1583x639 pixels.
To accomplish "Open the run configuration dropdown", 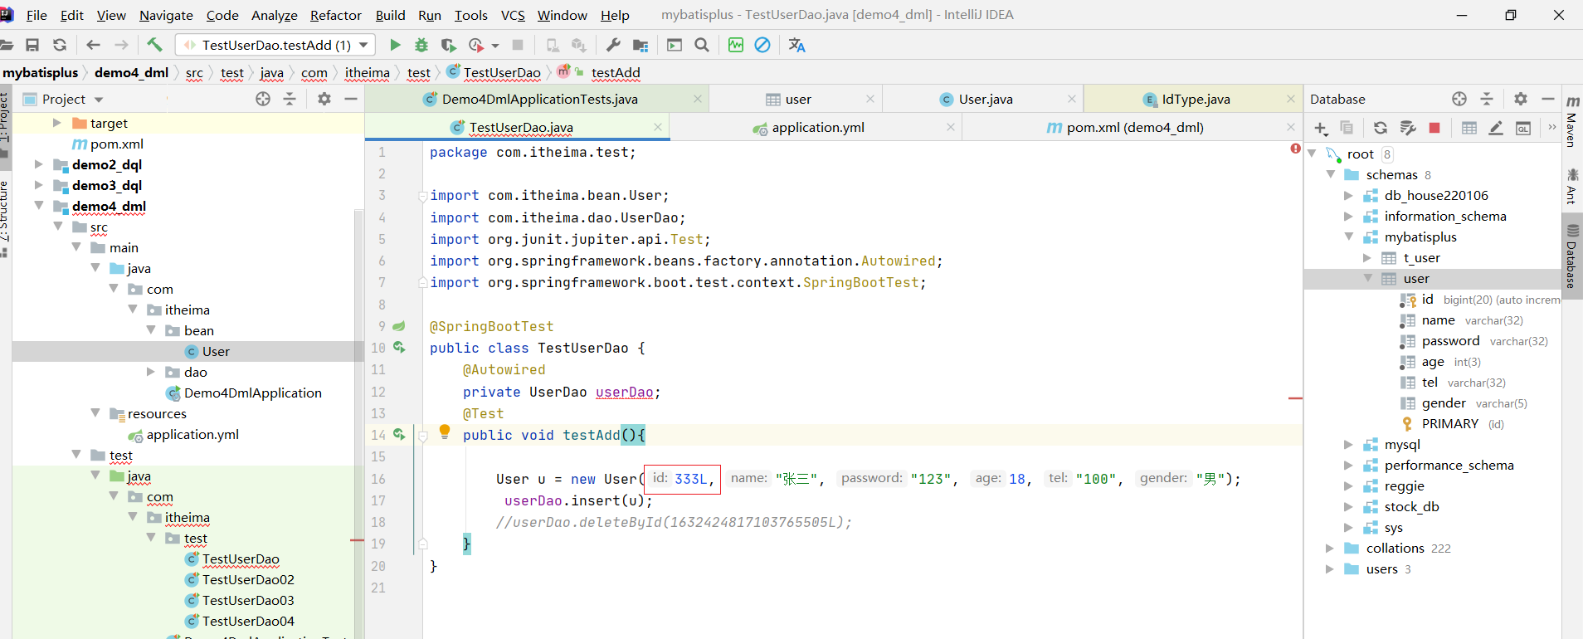I will [x=363, y=45].
